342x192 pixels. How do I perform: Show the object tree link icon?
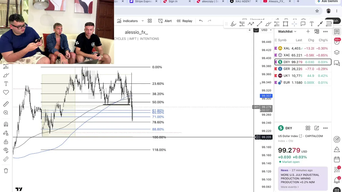6,159
